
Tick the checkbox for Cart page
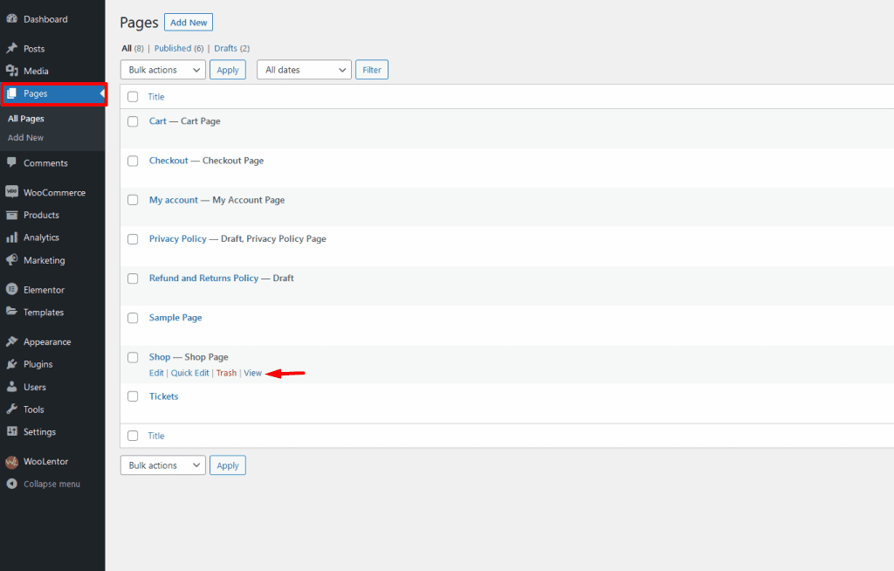pos(133,121)
